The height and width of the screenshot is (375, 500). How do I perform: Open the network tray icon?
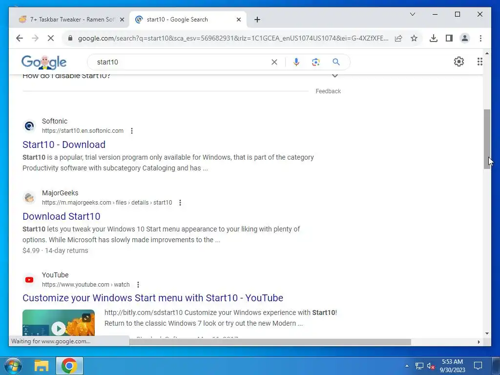pyautogui.click(x=419, y=366)
